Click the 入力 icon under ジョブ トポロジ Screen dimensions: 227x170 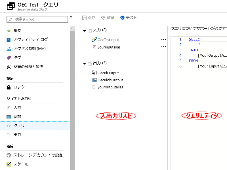click(9, 108)
